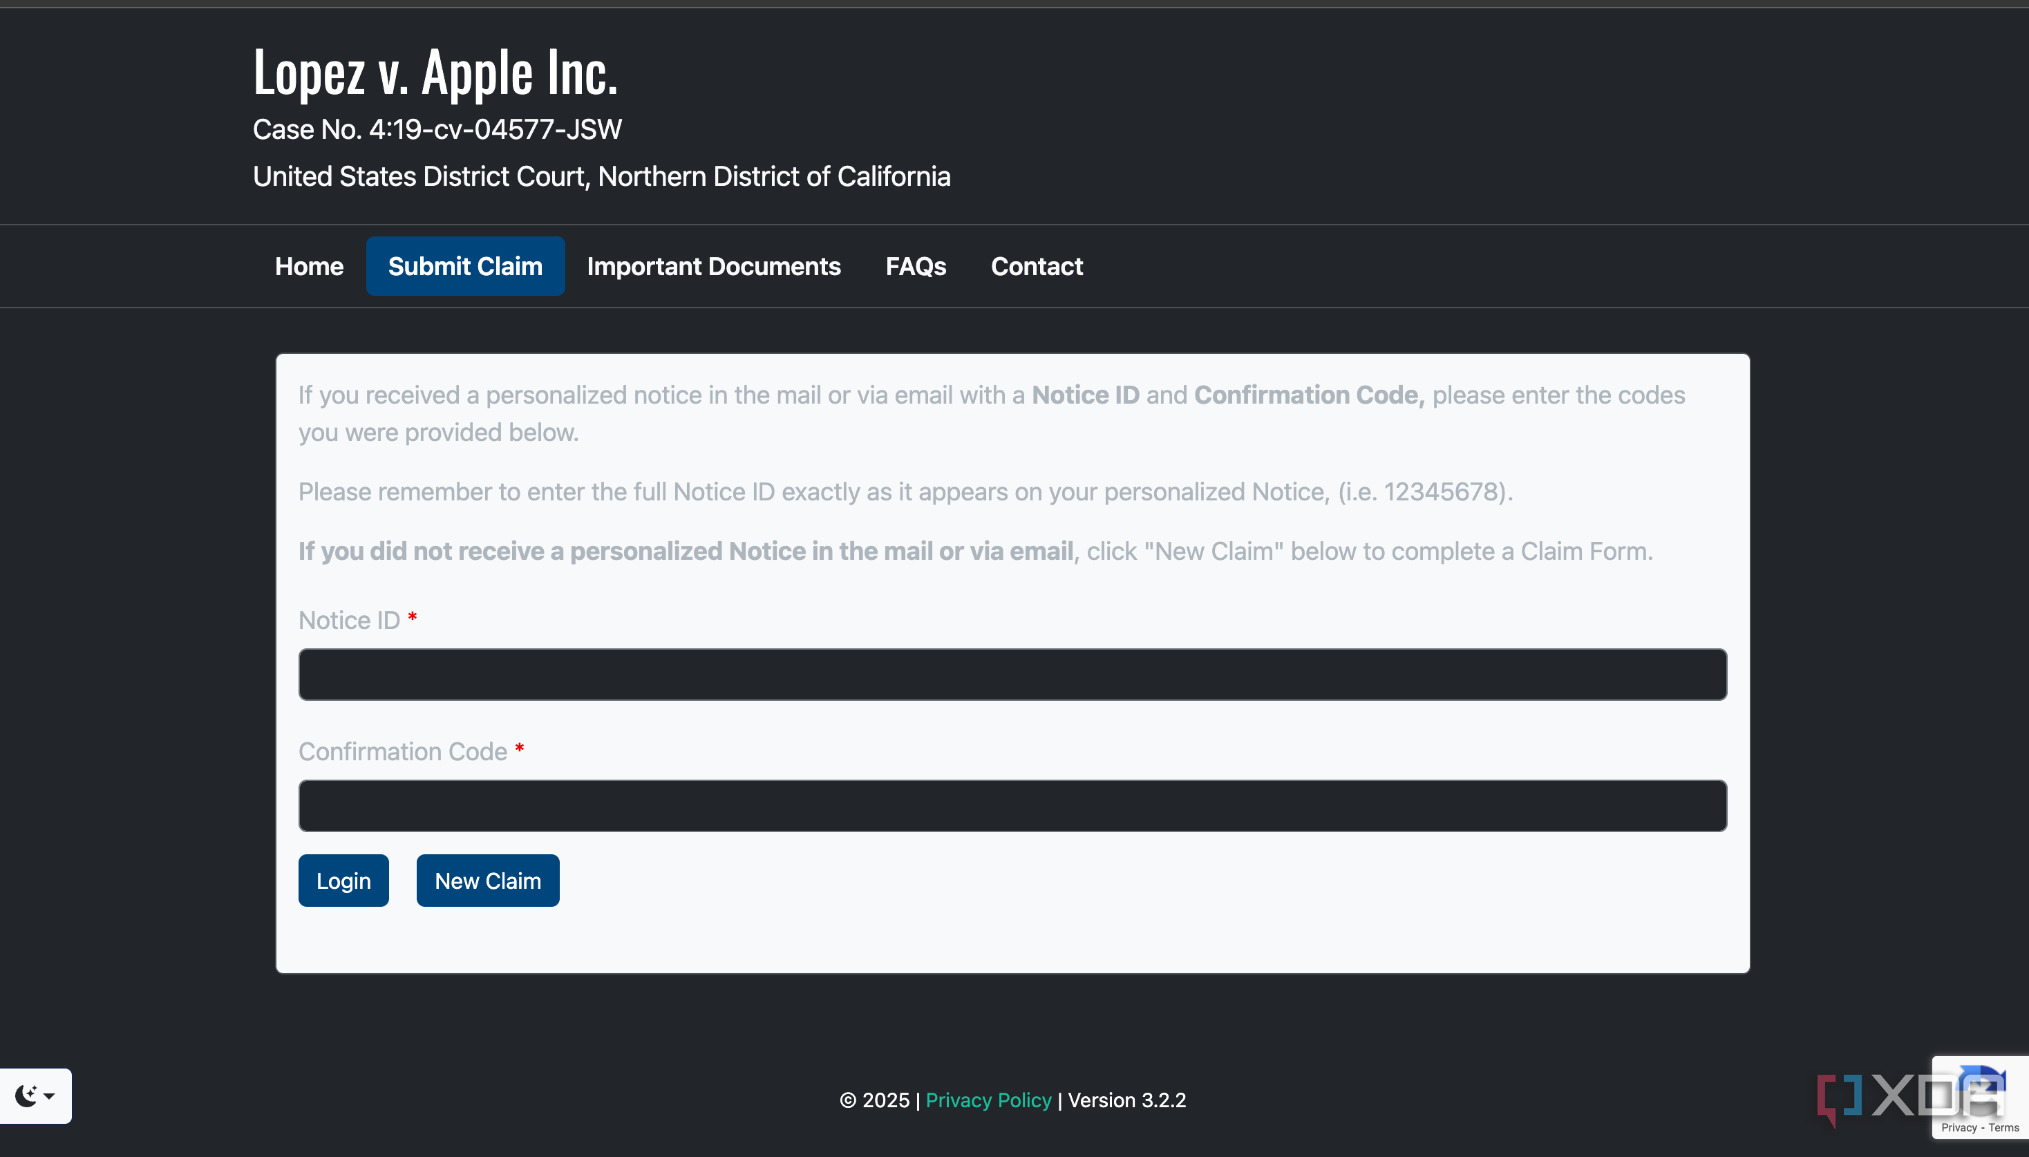Click the Confirmation Code field label
The image size is (2029, 1157).
[x=402, y=751]
